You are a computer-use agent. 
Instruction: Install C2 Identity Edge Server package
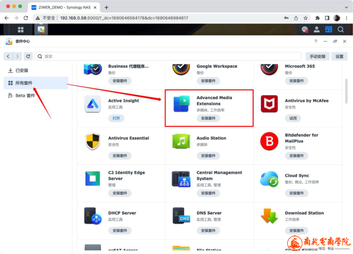click(x=120, y=193)
